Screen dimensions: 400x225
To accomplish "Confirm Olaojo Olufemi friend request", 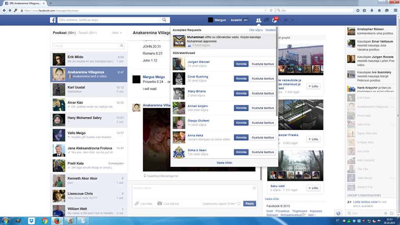I will pyautogui.click(x=241, y=122).
